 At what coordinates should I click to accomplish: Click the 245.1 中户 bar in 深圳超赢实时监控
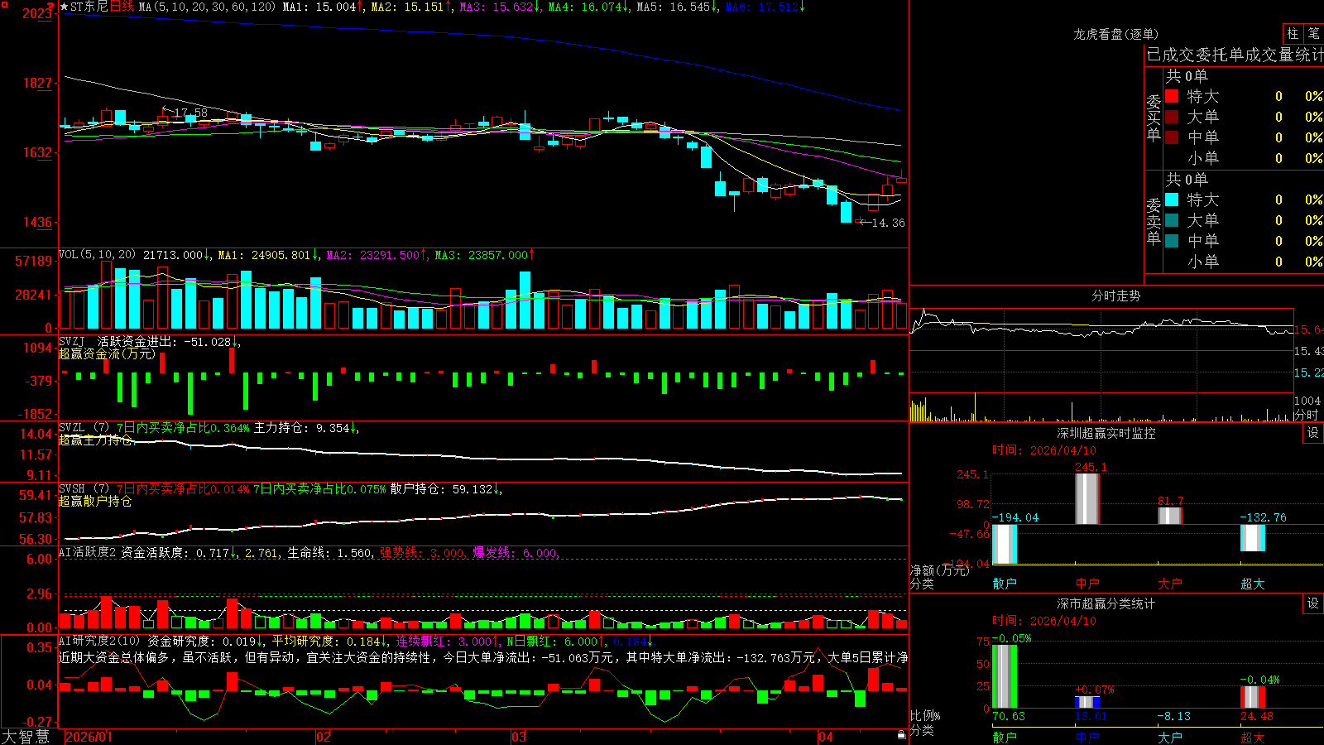[x=1087, y=498]
